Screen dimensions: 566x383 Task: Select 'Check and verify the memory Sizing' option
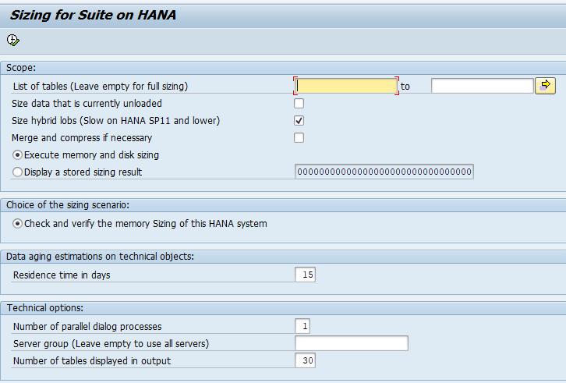coord(18,224)
